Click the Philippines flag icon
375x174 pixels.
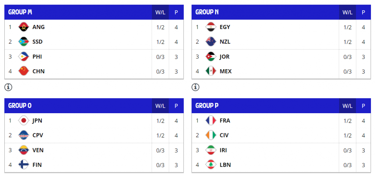[24, 57]
